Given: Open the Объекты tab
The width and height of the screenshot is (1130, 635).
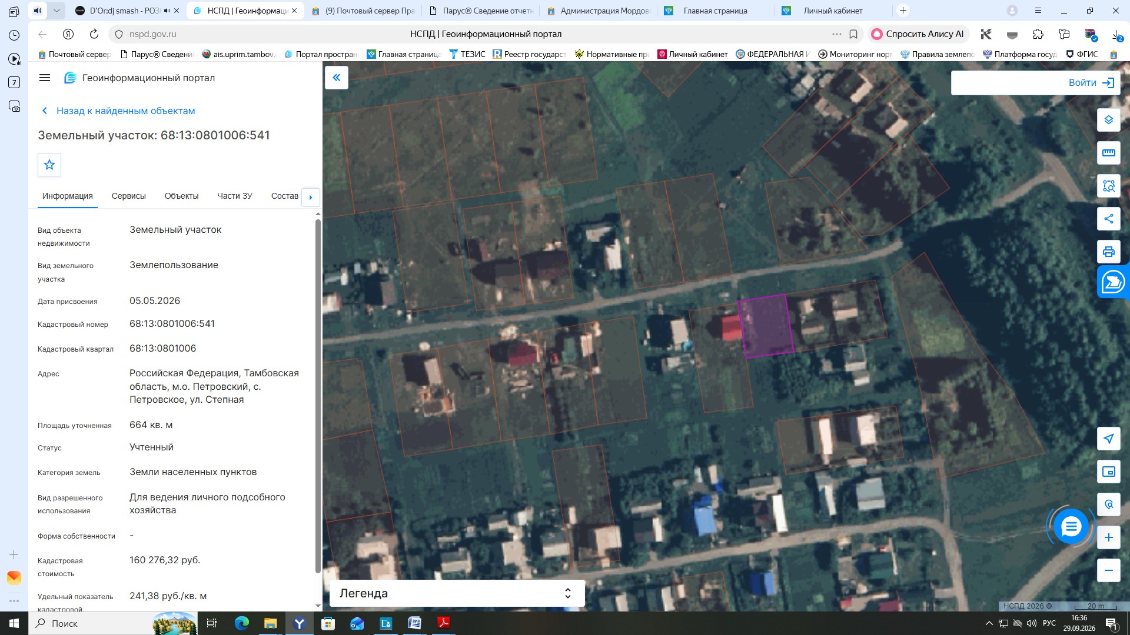Looking at the screenshot, I should point(181,196).
